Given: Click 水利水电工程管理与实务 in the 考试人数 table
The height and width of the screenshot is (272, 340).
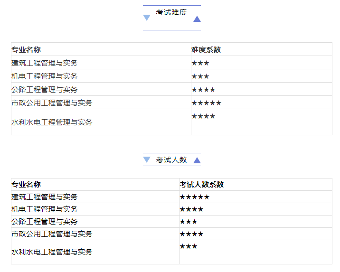Looking at the screenshot, I should [52, 252].
